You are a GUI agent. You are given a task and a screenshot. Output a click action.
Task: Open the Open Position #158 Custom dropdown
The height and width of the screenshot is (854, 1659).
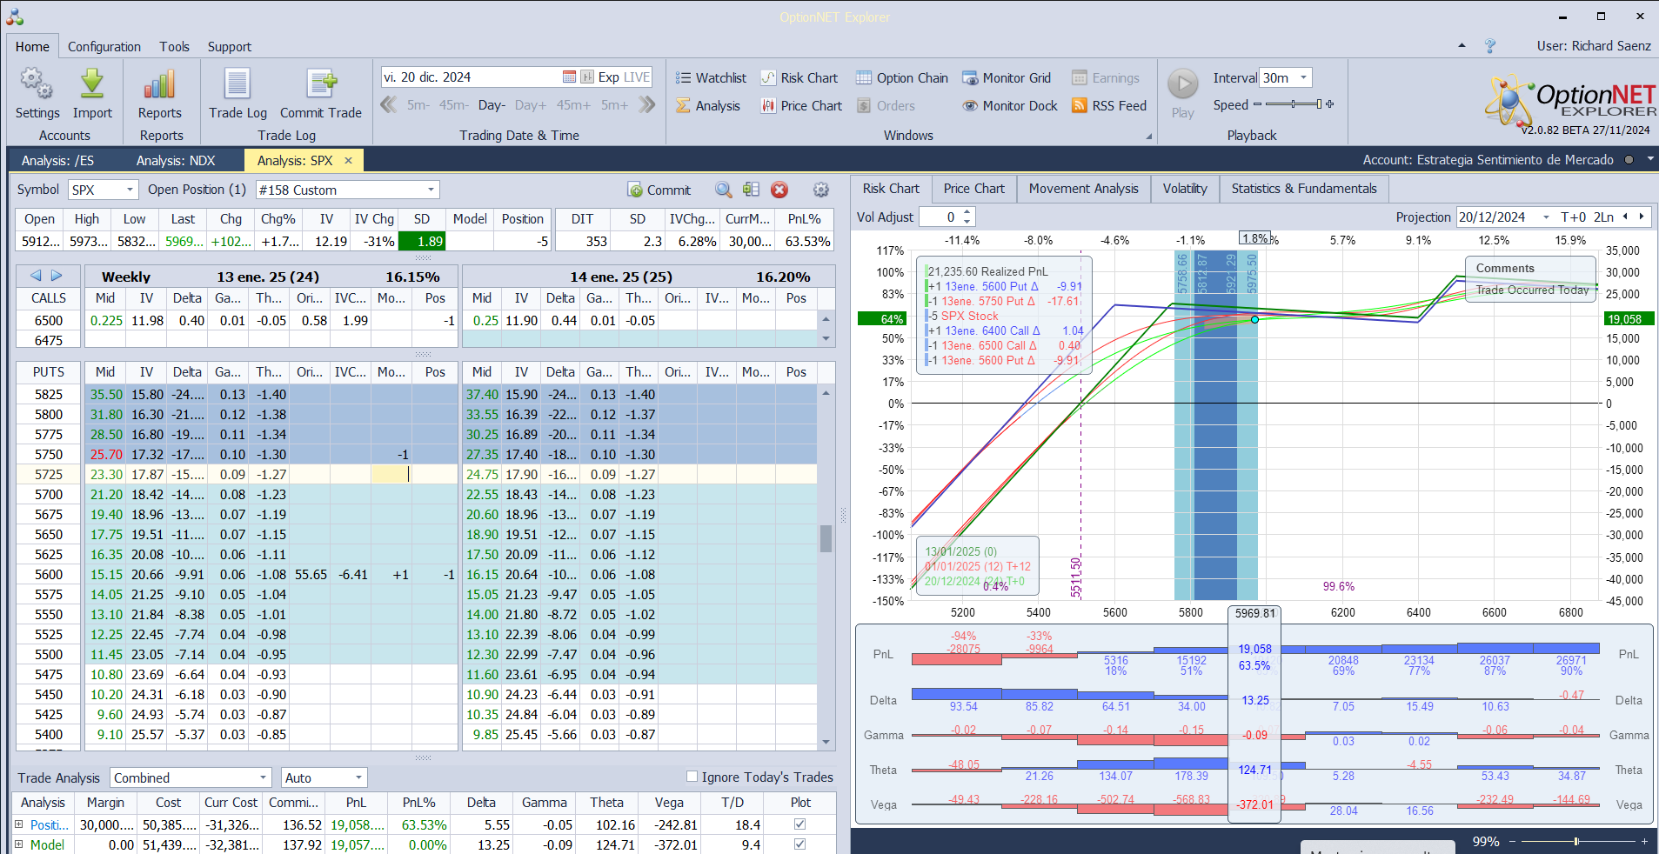pos(431,190)
